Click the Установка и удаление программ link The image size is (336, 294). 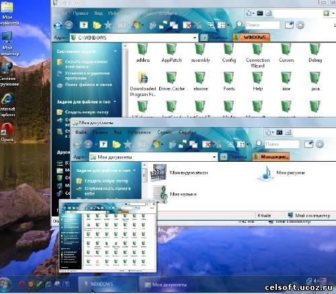click(x=87, y=75)
